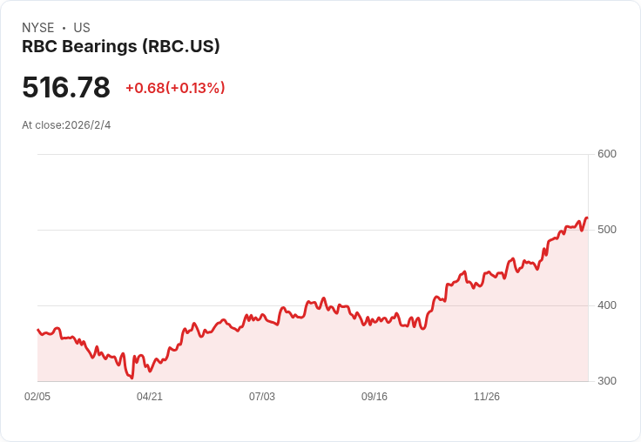Click the shaded area under the chart line

point(348,357)
